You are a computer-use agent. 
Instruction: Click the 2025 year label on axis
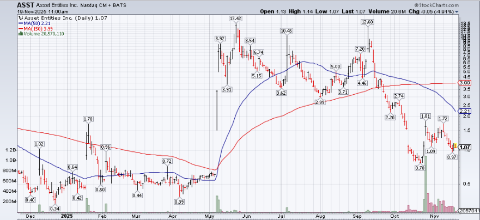[x=68, y=216]
